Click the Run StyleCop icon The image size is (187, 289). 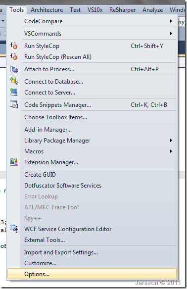[14, 46]
